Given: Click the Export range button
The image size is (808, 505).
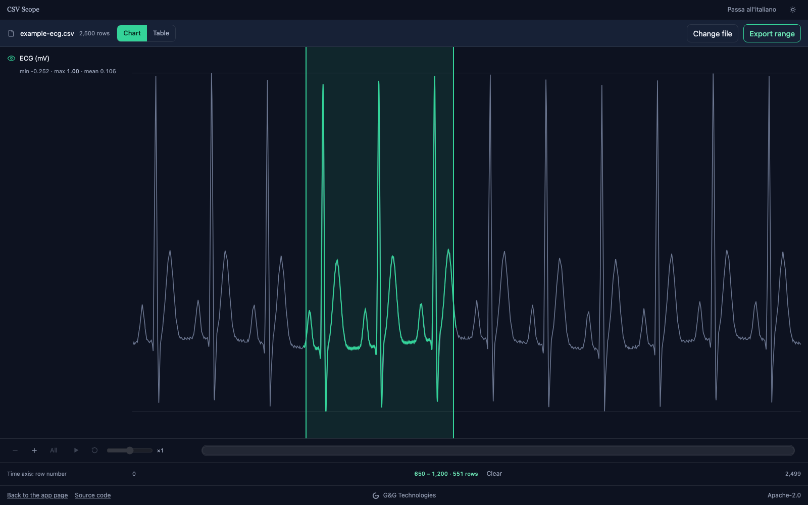Looking at the screenshot, I should click(x=772, y=33).
